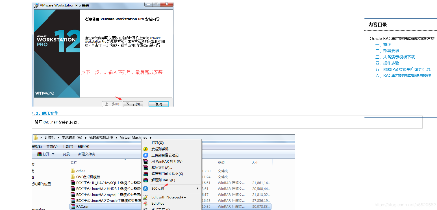Choose Edit with Notepad++ in context menu

tap(169, 197)
